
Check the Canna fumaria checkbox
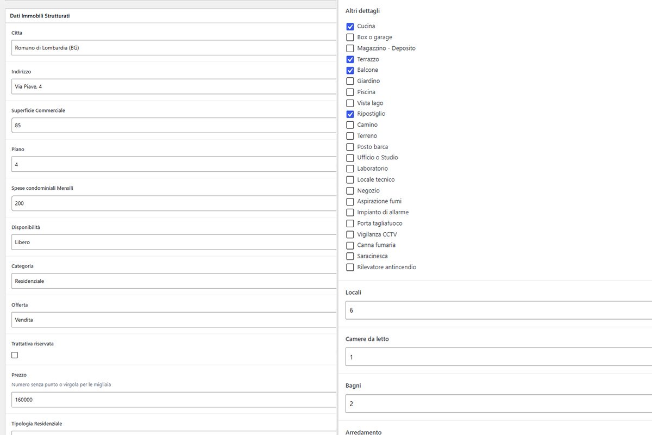pos(350,245)
